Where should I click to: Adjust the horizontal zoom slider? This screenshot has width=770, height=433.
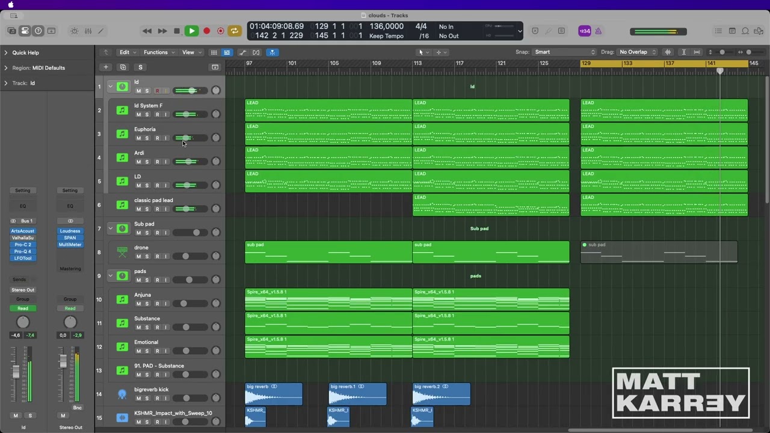coord(749,52)
